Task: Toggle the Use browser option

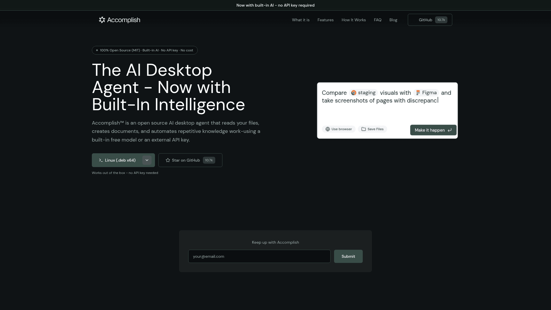Action: 339,129
